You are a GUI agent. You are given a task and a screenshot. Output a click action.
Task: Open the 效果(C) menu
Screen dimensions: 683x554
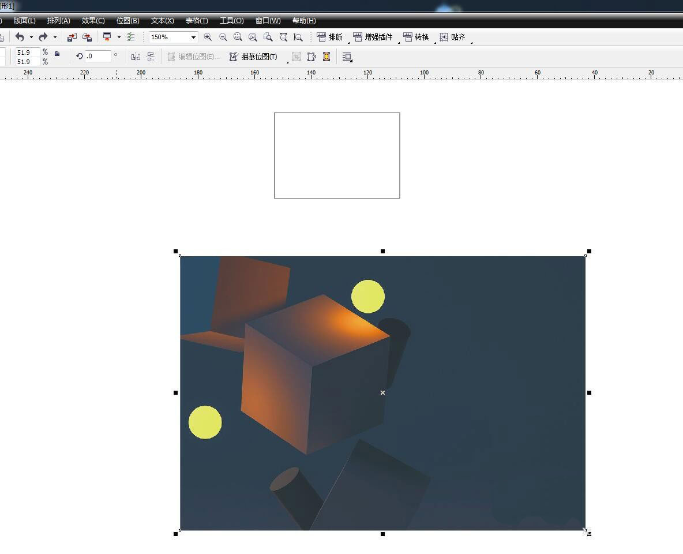[x=93, y=21]
